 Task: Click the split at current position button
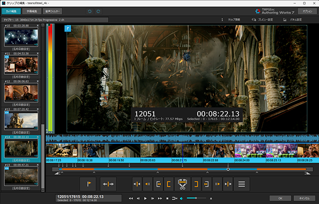click(x=108, y=184)
